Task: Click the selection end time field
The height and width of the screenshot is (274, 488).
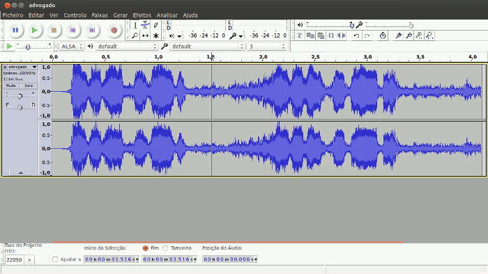Action: pos(169,259)
